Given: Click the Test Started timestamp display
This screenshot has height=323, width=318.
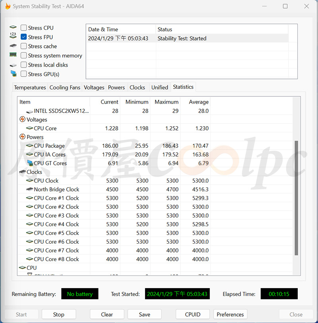Looking at the screenshot, I should (x=177, y=294).
